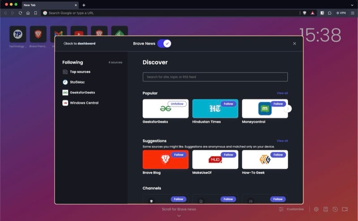This screenshot has width=358, height=221.
Task: Open the browser hamburger main menu
Action: (353, 13)
